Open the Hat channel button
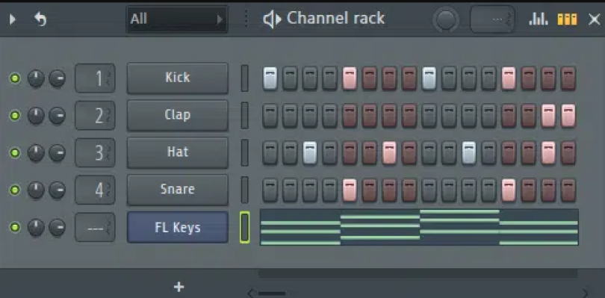This screenshot has height=298, width=605. pos(178,152)
